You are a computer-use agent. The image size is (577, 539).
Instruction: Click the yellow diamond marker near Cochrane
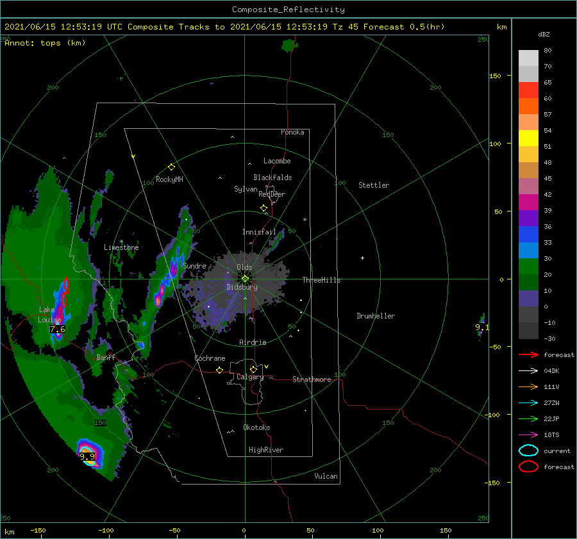[x=219, y=370]
